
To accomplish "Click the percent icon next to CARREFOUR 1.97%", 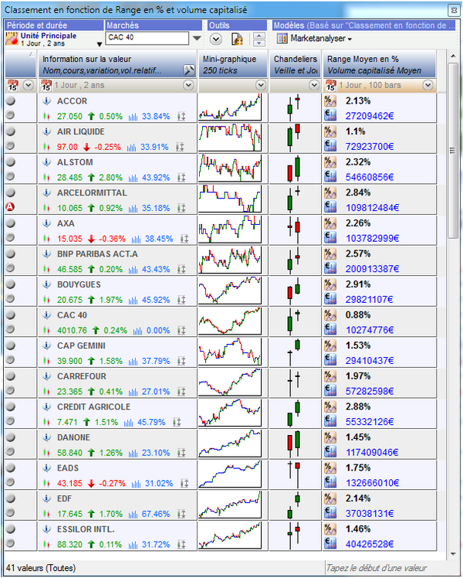I will (330, 376).
